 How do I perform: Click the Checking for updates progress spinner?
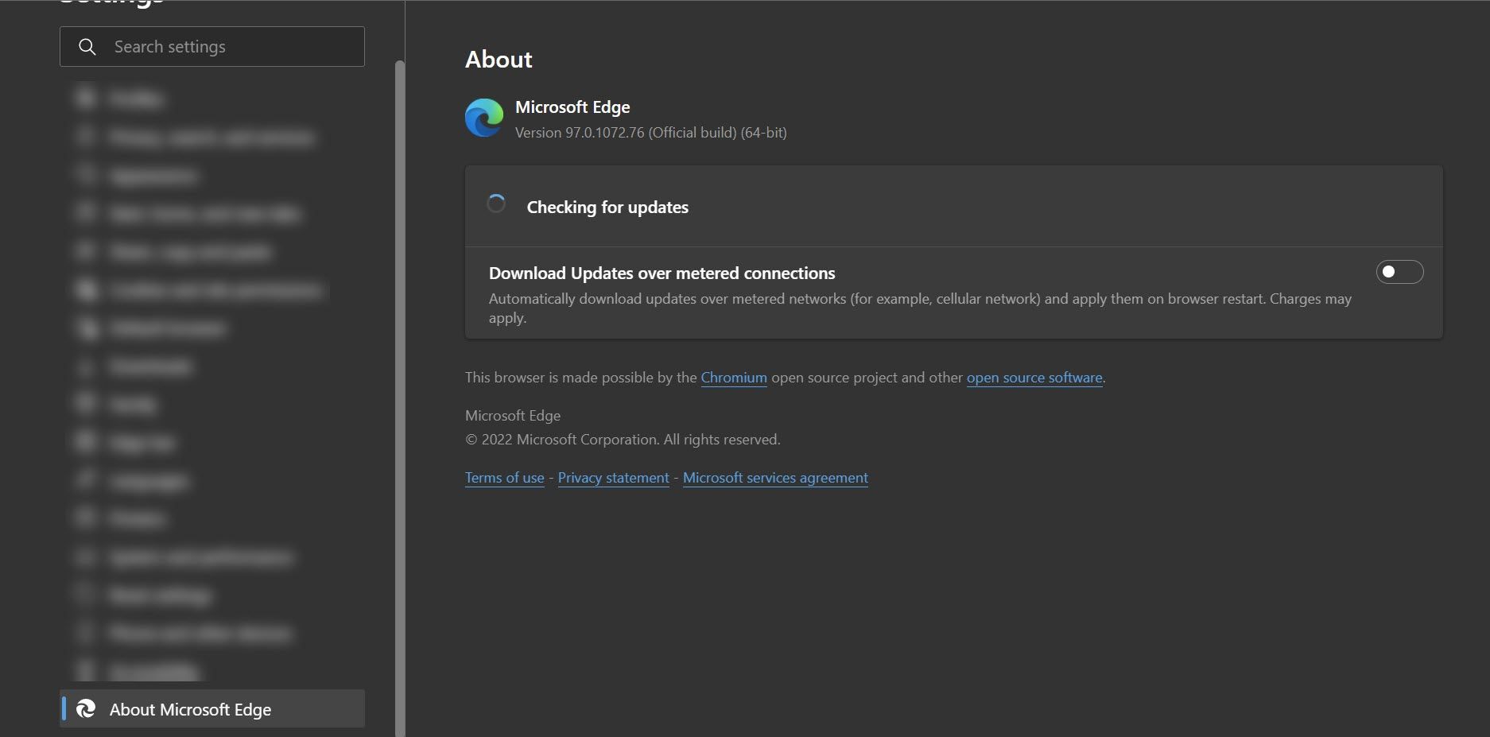496,204
